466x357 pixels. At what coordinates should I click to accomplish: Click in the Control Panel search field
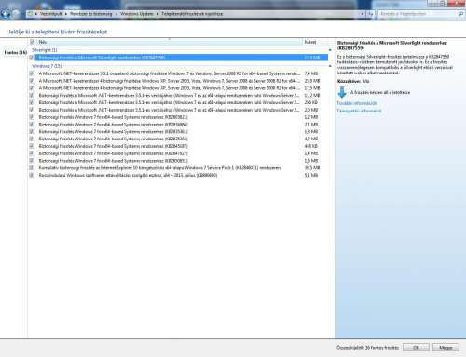tap(418, 14)
